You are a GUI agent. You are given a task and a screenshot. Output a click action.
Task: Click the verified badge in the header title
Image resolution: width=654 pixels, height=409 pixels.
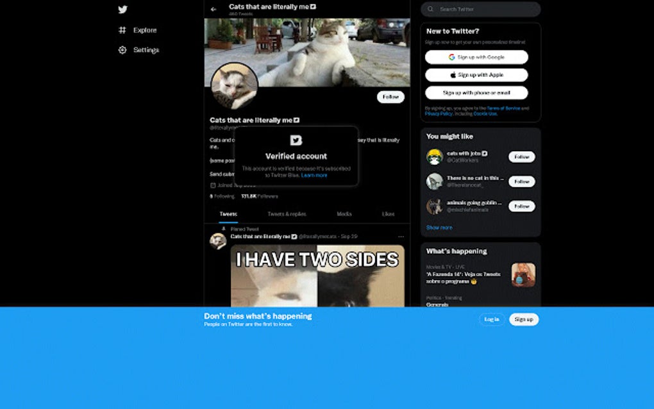[313, 6]
